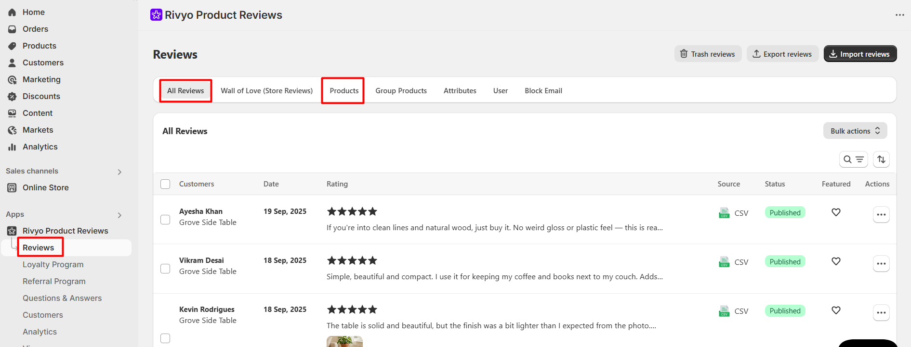Open the Online Store icon
Viewport: 911px width, 347px height.
12,187
